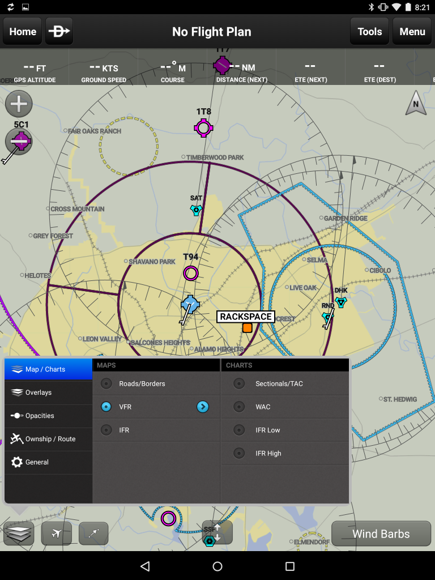Tap the LEON VALLEY label

[x=102, y=339]
